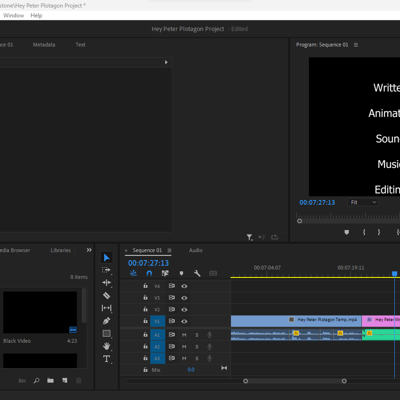Viewport: 400px width, 400px height.
Task: Select the Hand tool
Action: click(107, 346)
